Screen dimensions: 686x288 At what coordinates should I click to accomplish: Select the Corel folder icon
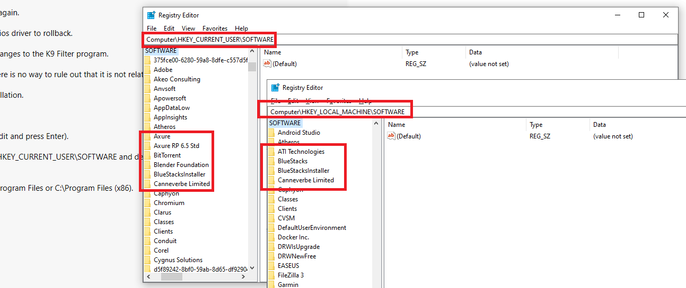147,250
